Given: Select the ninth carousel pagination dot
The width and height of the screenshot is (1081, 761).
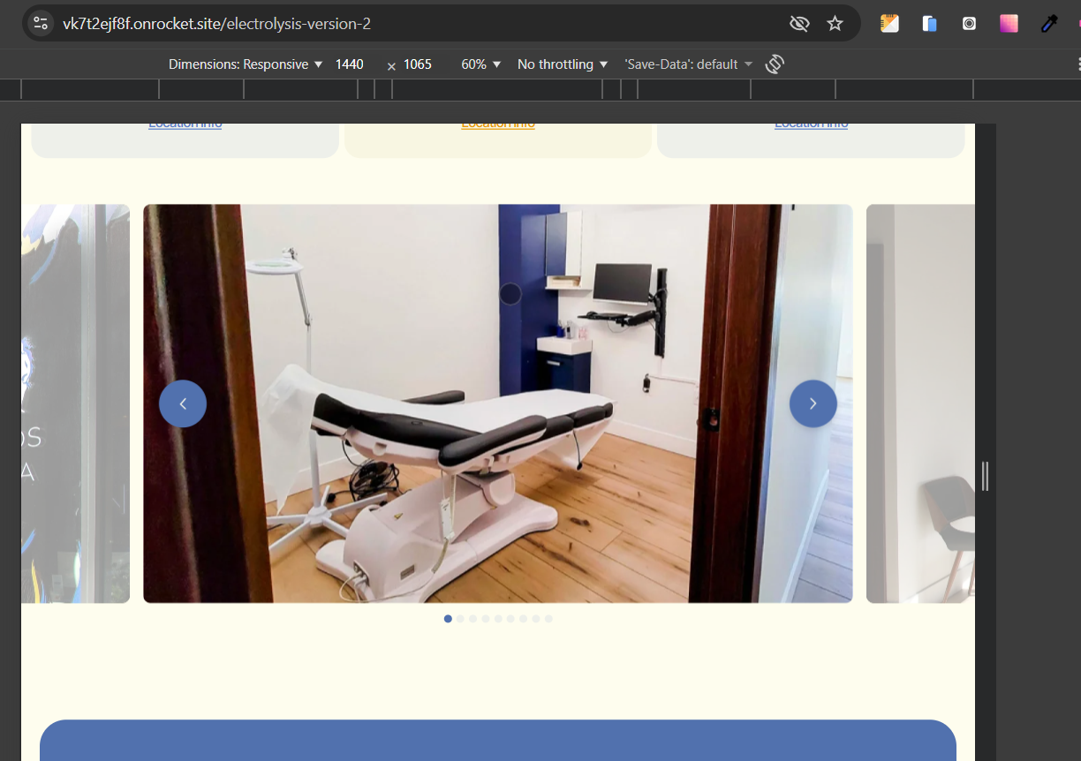Looking at the screenshot, I should tap(548, 619).
